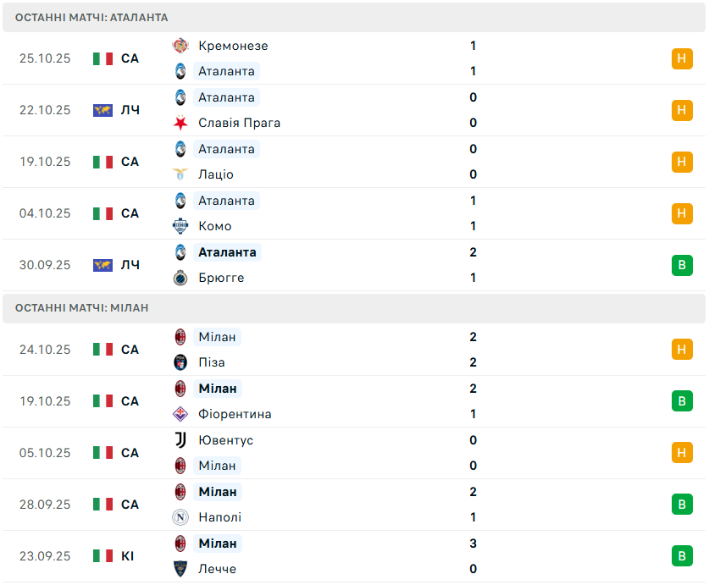Viewport: 709px width, 585px height.
Task: Click the win badge for Milan–Lecce match
Action: tap(681, 556)
